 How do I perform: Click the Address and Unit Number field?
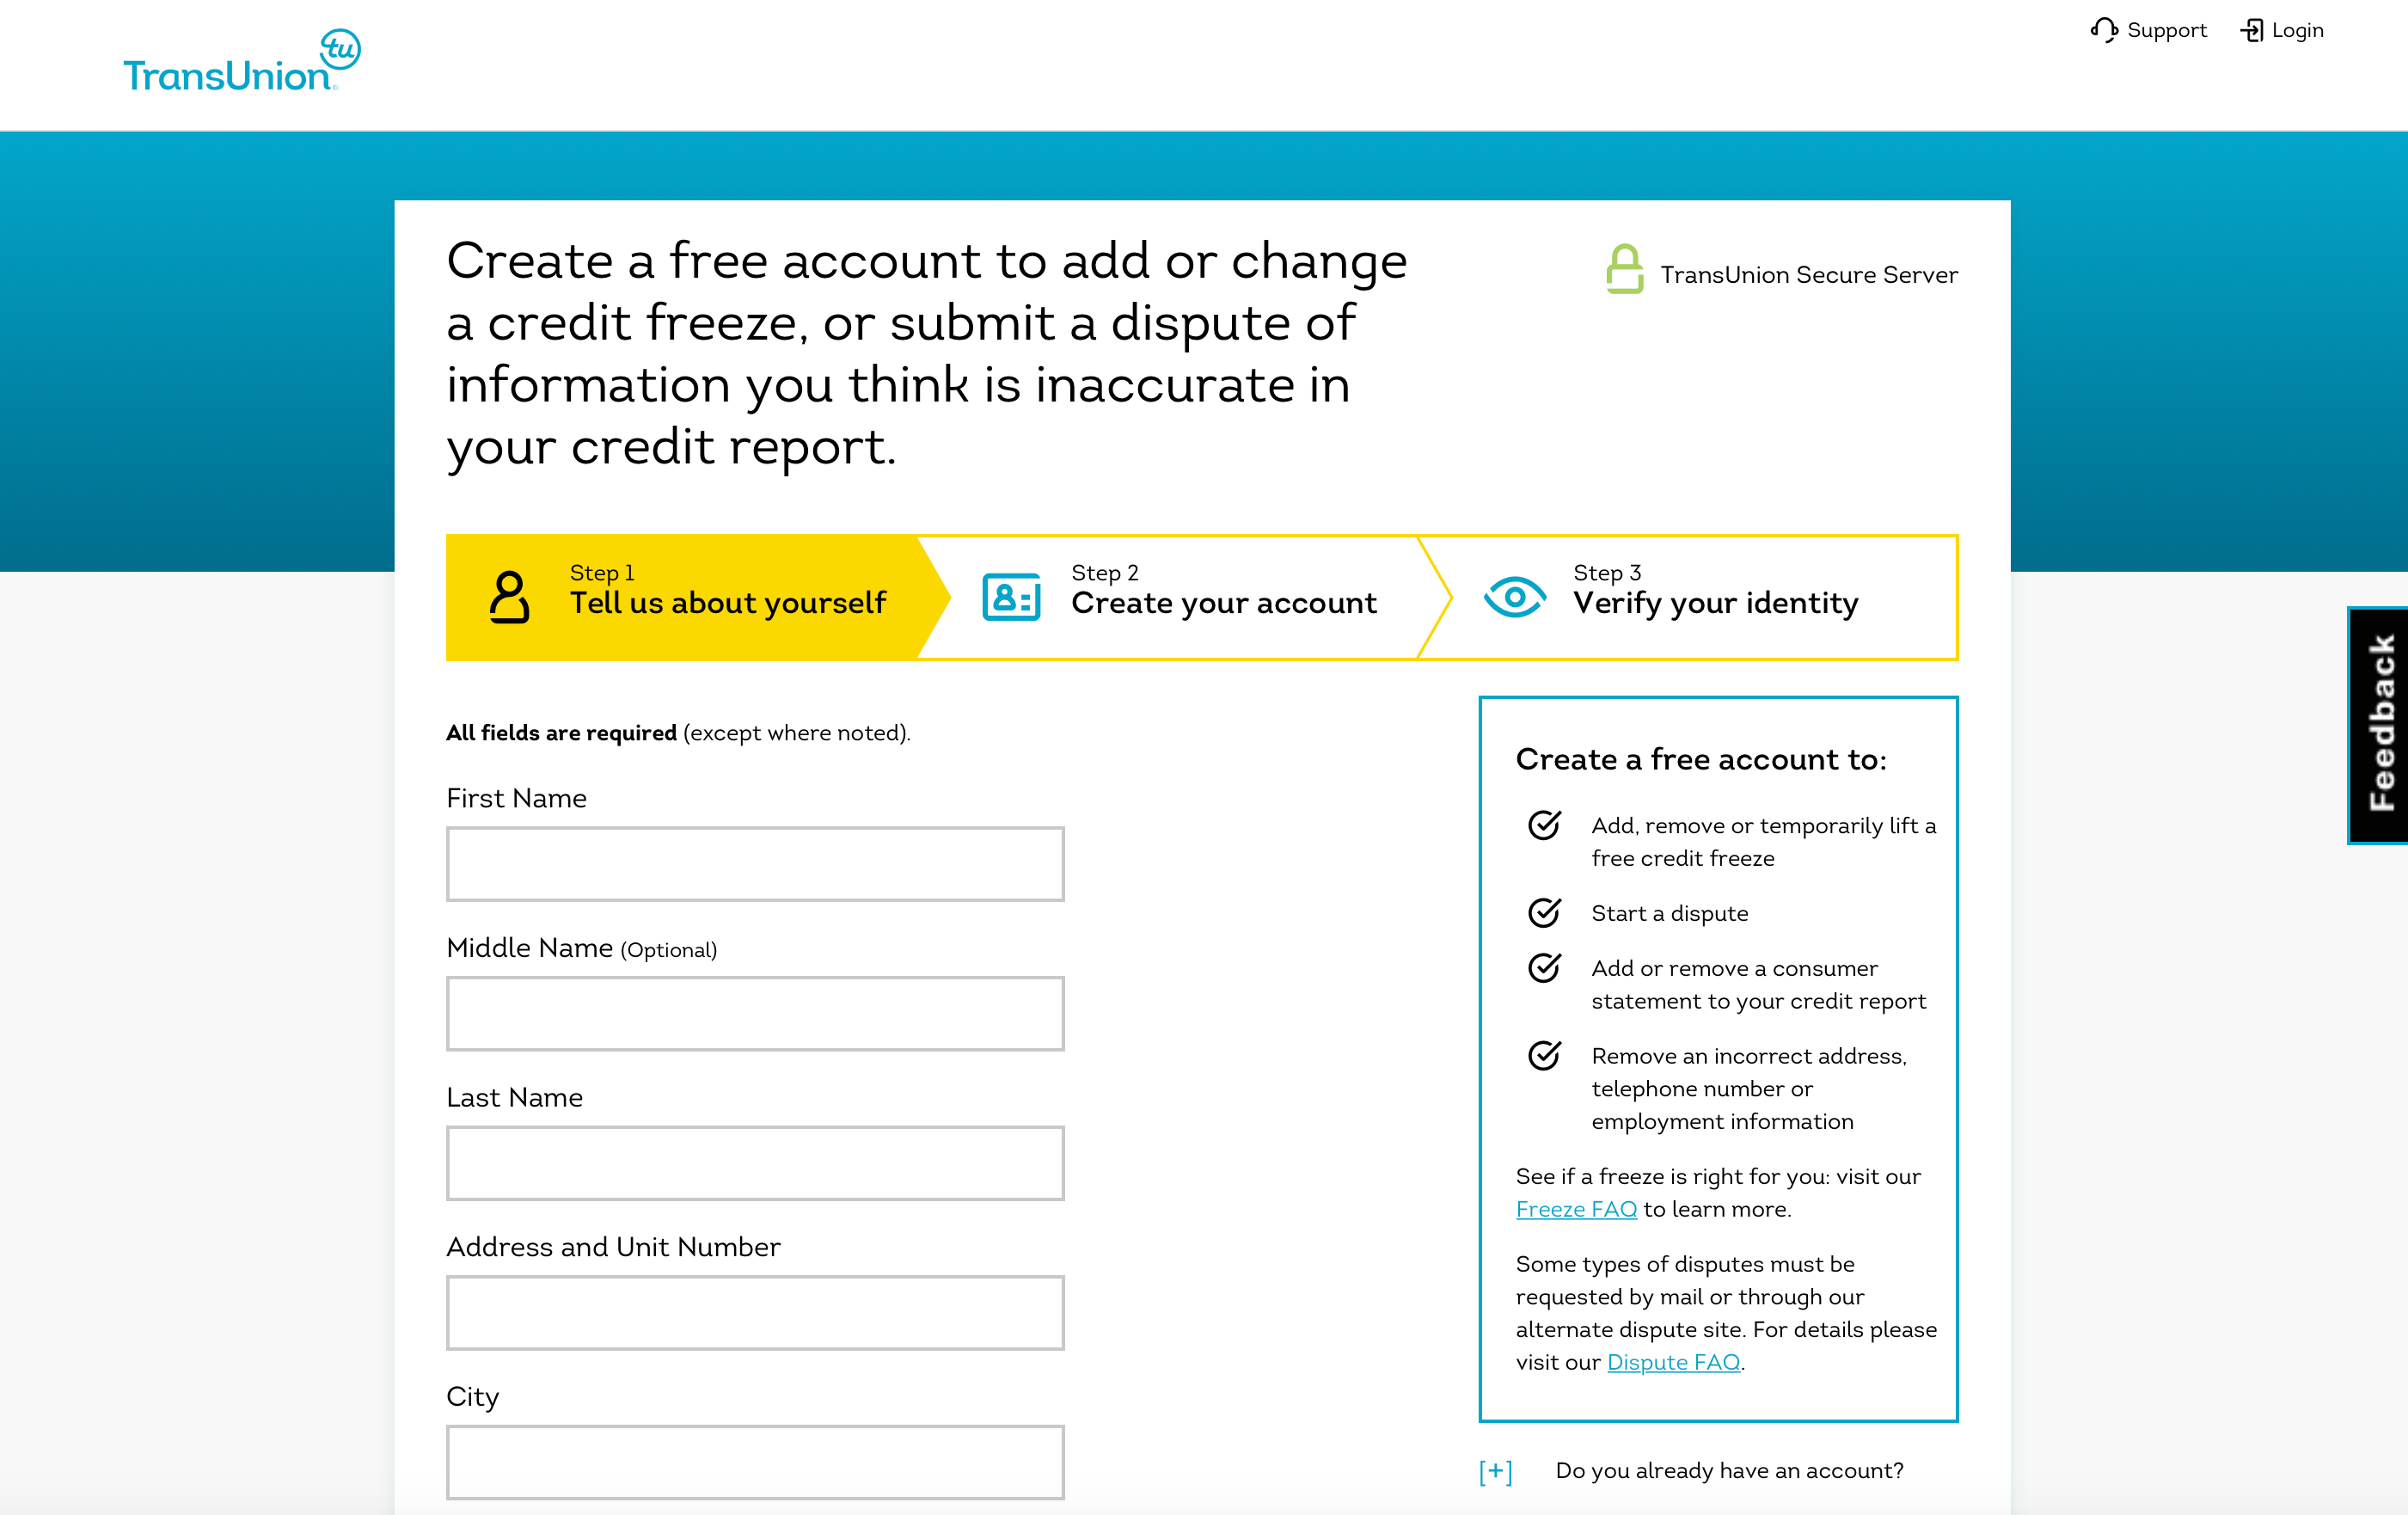(755, 1312)
